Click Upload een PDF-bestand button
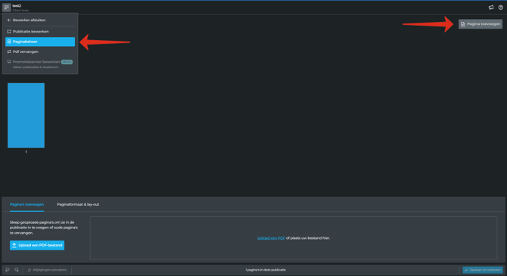 pyautogui.click(x=37, y=245)
